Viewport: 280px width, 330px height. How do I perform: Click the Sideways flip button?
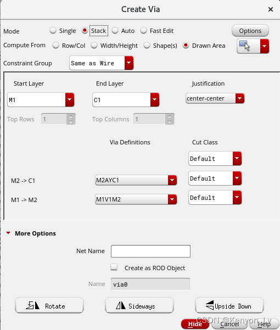[139, 305]
